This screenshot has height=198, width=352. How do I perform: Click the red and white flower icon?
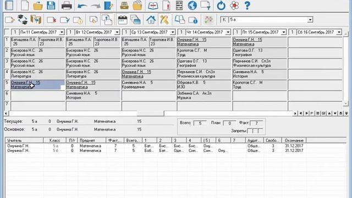point(234,5)
